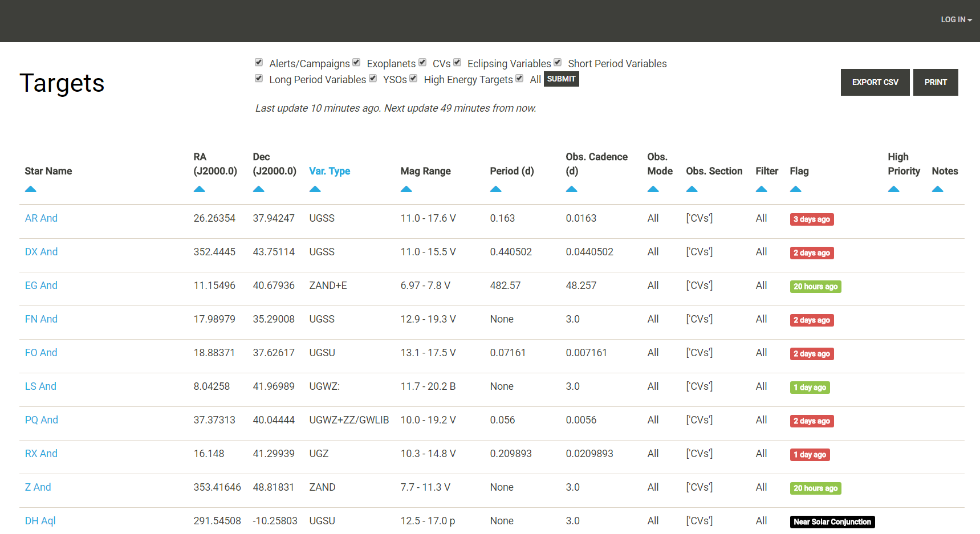The image size is (980, 534).
Task: Click the EXPORT CSV button
Action: coord(875,82)
